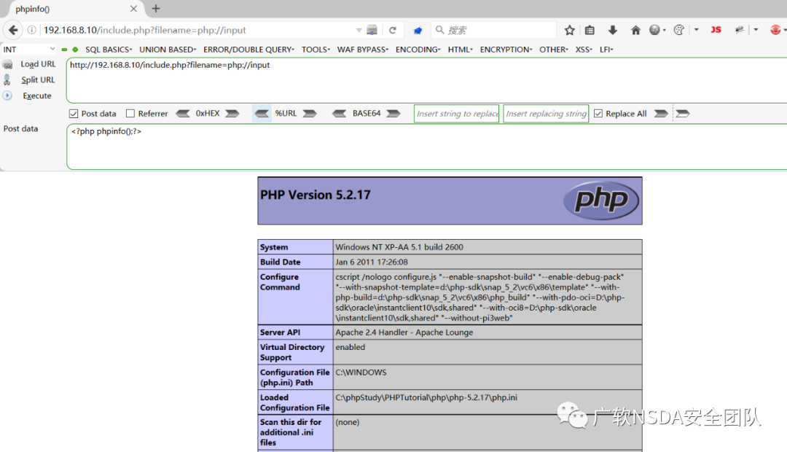The image size is (787, 452).
Task: Click the solid replace arrow after Replace All
Action: point(661,114)
